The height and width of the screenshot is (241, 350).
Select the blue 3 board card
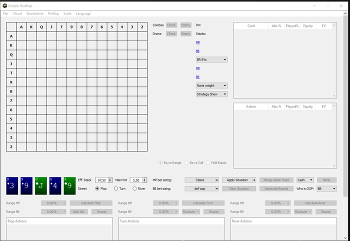pyautogui.click(x=12, y=185)
